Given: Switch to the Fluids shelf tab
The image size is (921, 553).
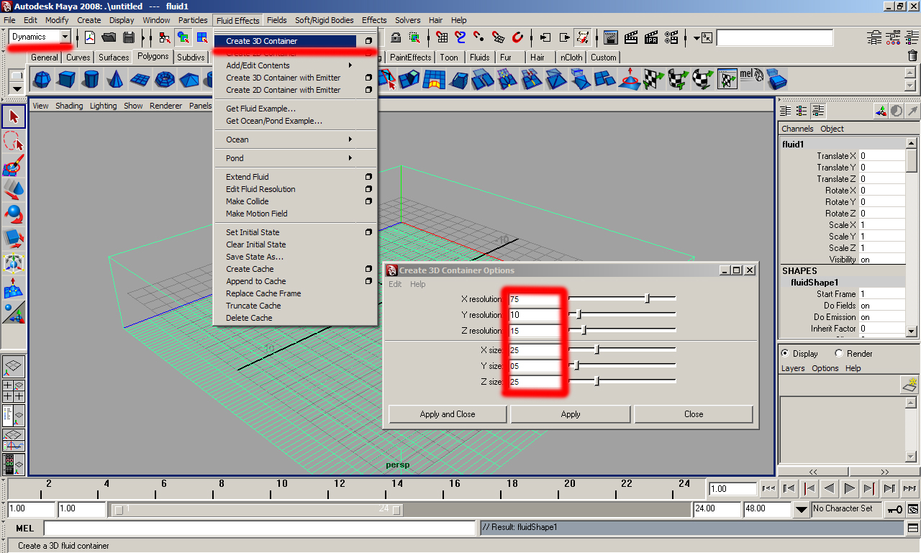Looking at the screenshot, I should coord(480,58).
